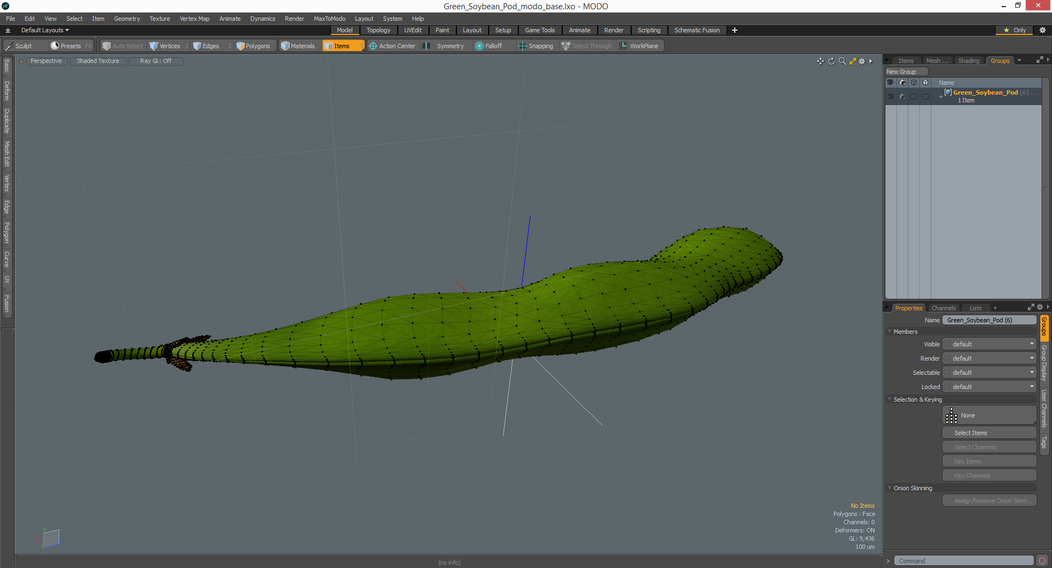Expand the Green_Soybean_Pod group tree

click(x=941, y=97)
